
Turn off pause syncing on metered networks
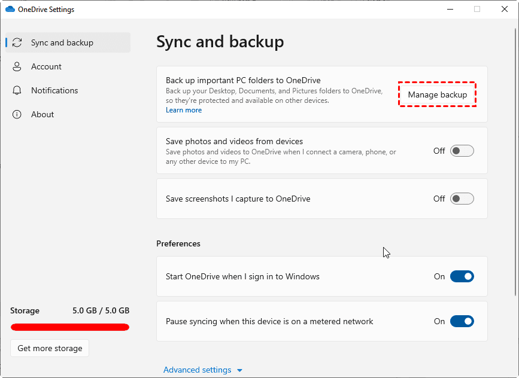(462, 321)
